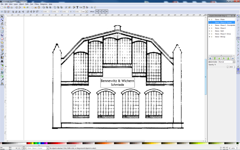
Task: Toggle visibility of Ebene - Mauer 3 -Simse layer
Action: 209,34
